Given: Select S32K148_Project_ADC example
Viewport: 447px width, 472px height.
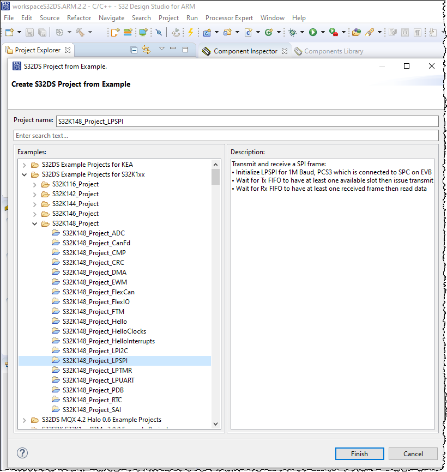Looking at the screenshot, I should [x=94, y=233].
